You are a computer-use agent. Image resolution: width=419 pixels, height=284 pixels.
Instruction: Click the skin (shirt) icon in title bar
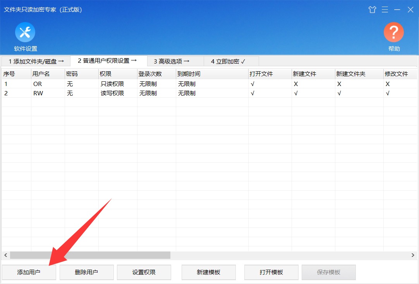point(372,10)
